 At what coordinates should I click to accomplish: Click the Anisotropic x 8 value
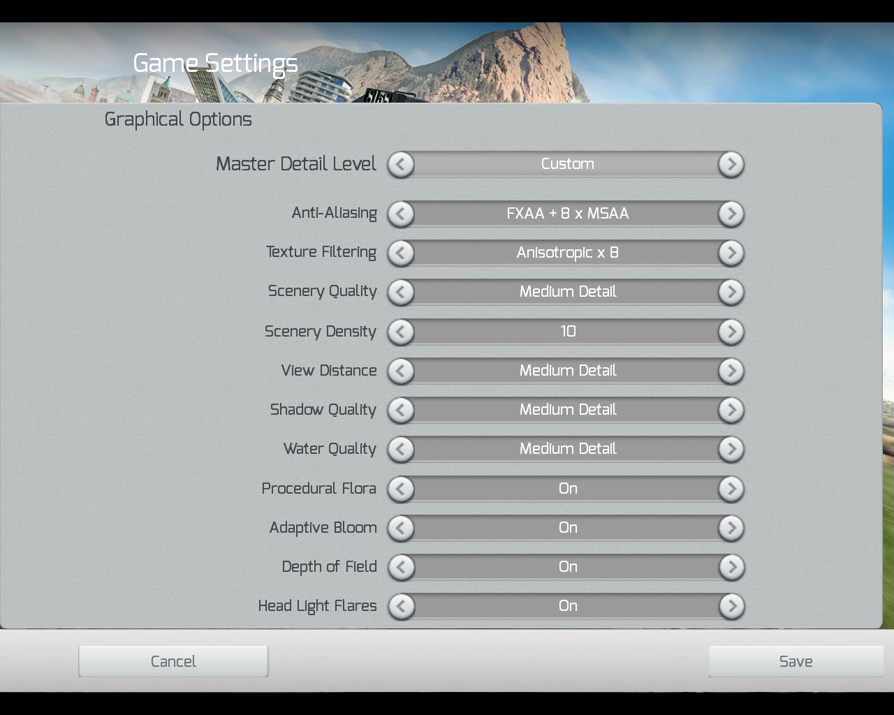pyautogui.click(x=567, y=253)
